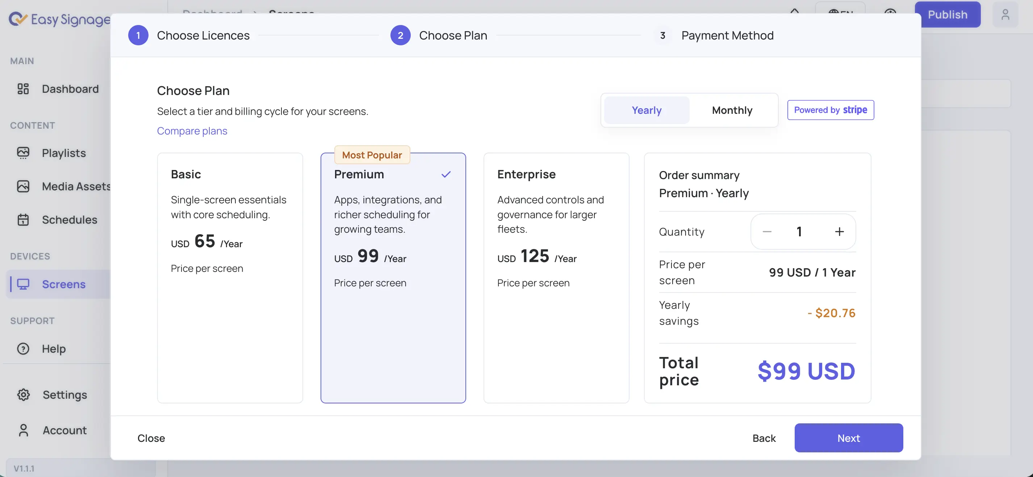Click the Easy Signage logo
1033x477 pixels.
(59, 19)
